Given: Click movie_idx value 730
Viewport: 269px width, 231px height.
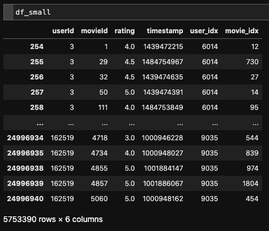Looking at the screenshot, I should [252, 61].
